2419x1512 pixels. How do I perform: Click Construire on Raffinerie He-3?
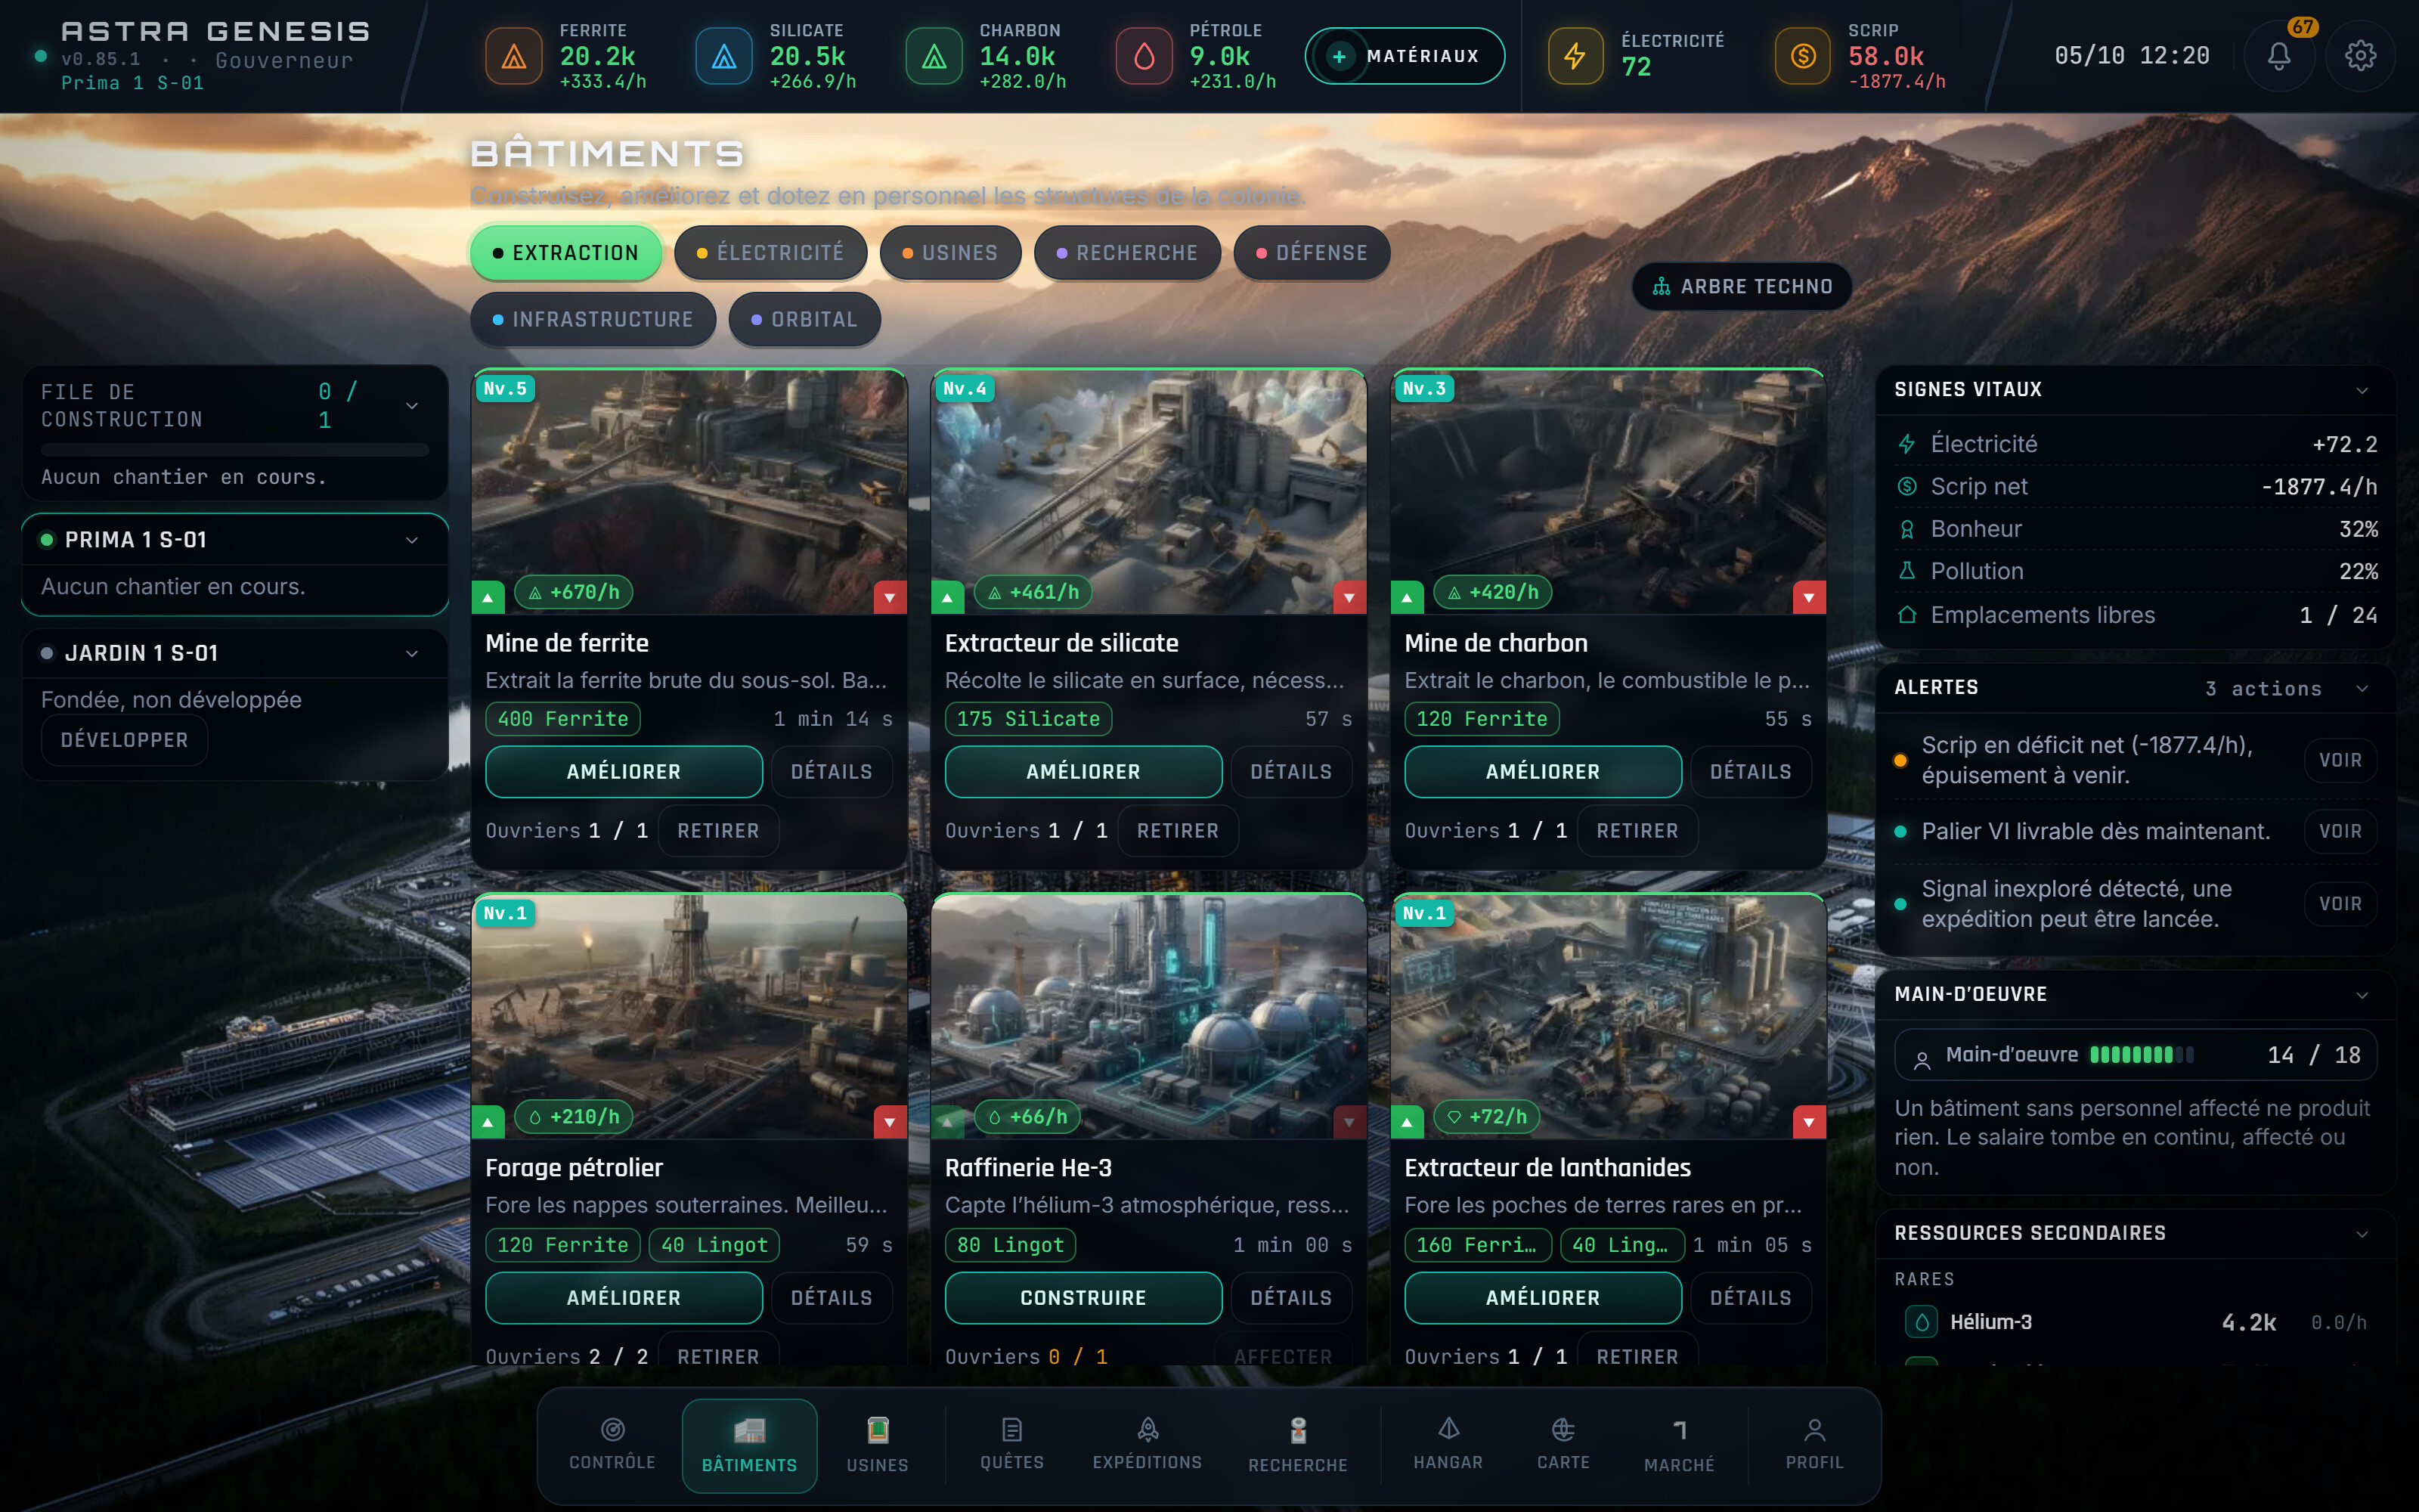point(1083,1298)
